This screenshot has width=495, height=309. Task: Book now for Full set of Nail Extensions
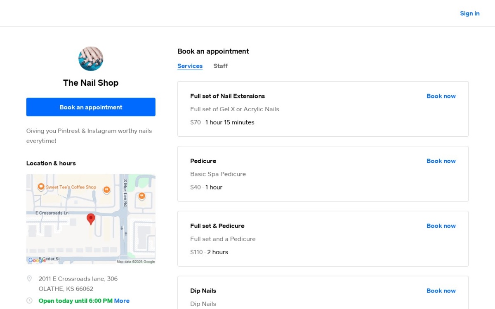(441, 96)
